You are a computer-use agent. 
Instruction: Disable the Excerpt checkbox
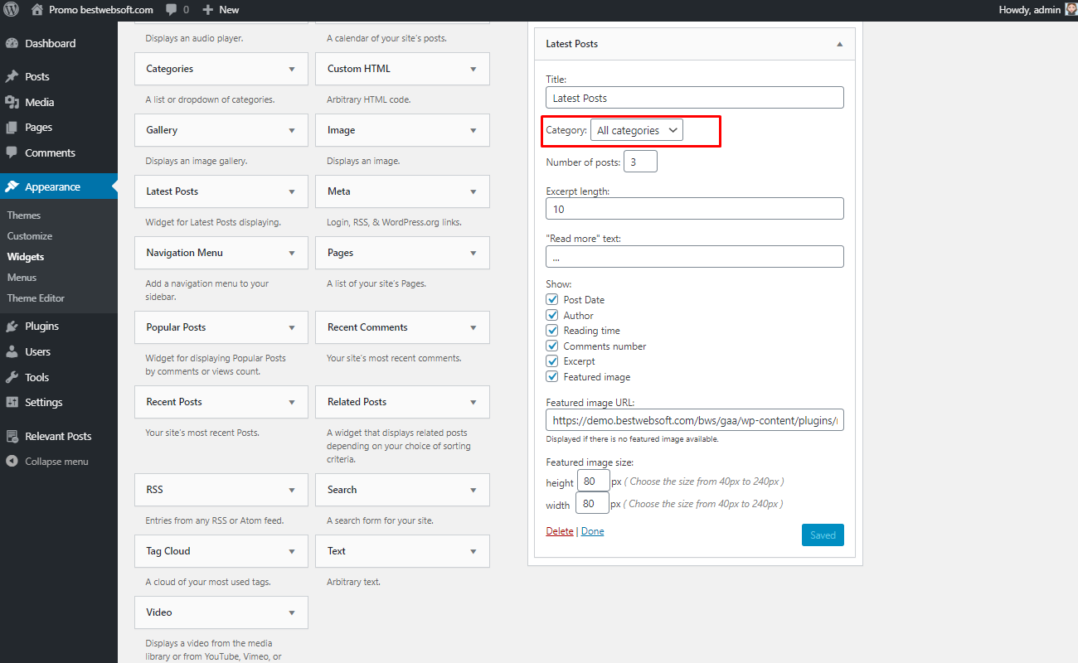pyautogui.click(x=552, y=361)
